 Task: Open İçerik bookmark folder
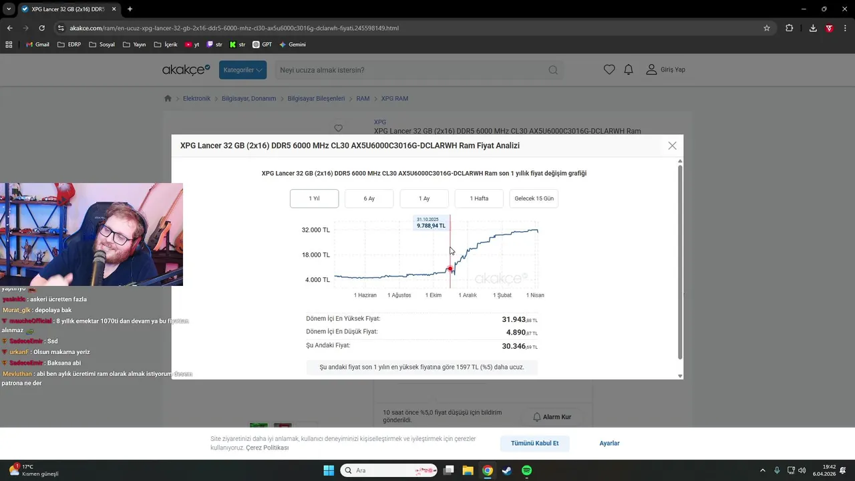166,45
